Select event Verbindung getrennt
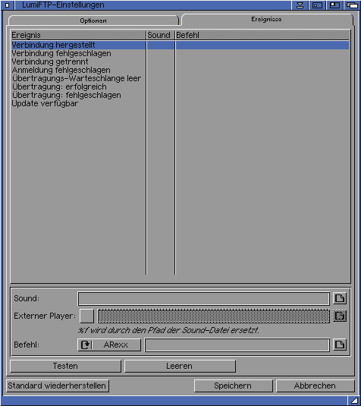The image size is (361, 406). point(180,61)
